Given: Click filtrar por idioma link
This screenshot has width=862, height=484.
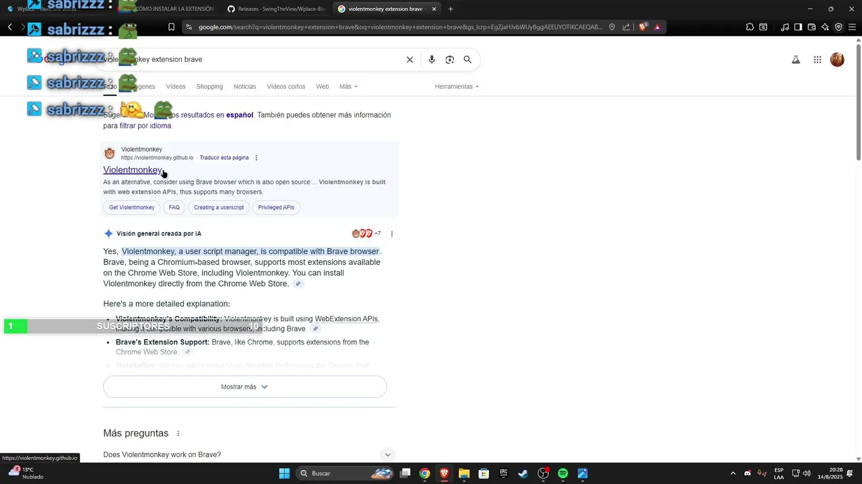Looking at the screenshot, I should coord(145,126).
